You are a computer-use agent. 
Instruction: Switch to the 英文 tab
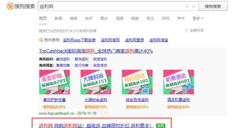(150, 19)
